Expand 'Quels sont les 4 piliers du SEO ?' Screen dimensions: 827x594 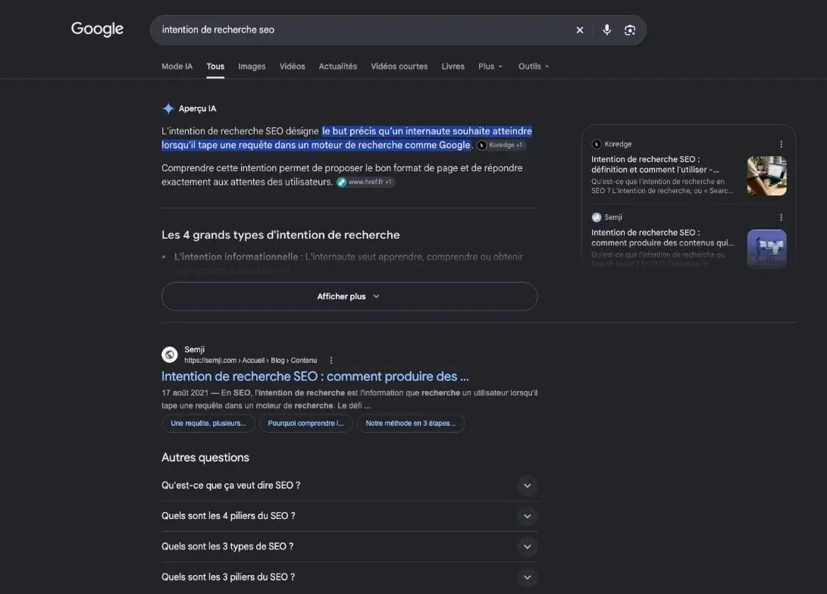pos(349,516)
